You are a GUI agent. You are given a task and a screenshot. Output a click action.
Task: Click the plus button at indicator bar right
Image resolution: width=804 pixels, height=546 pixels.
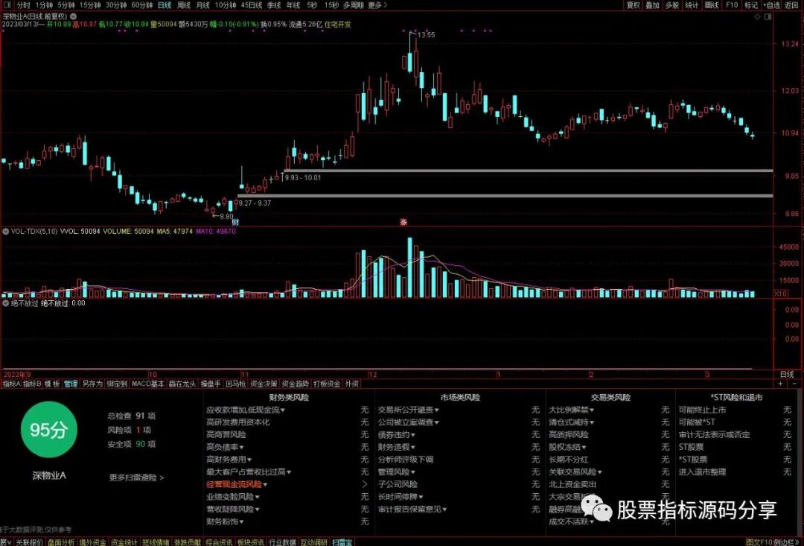click(781, 384)
